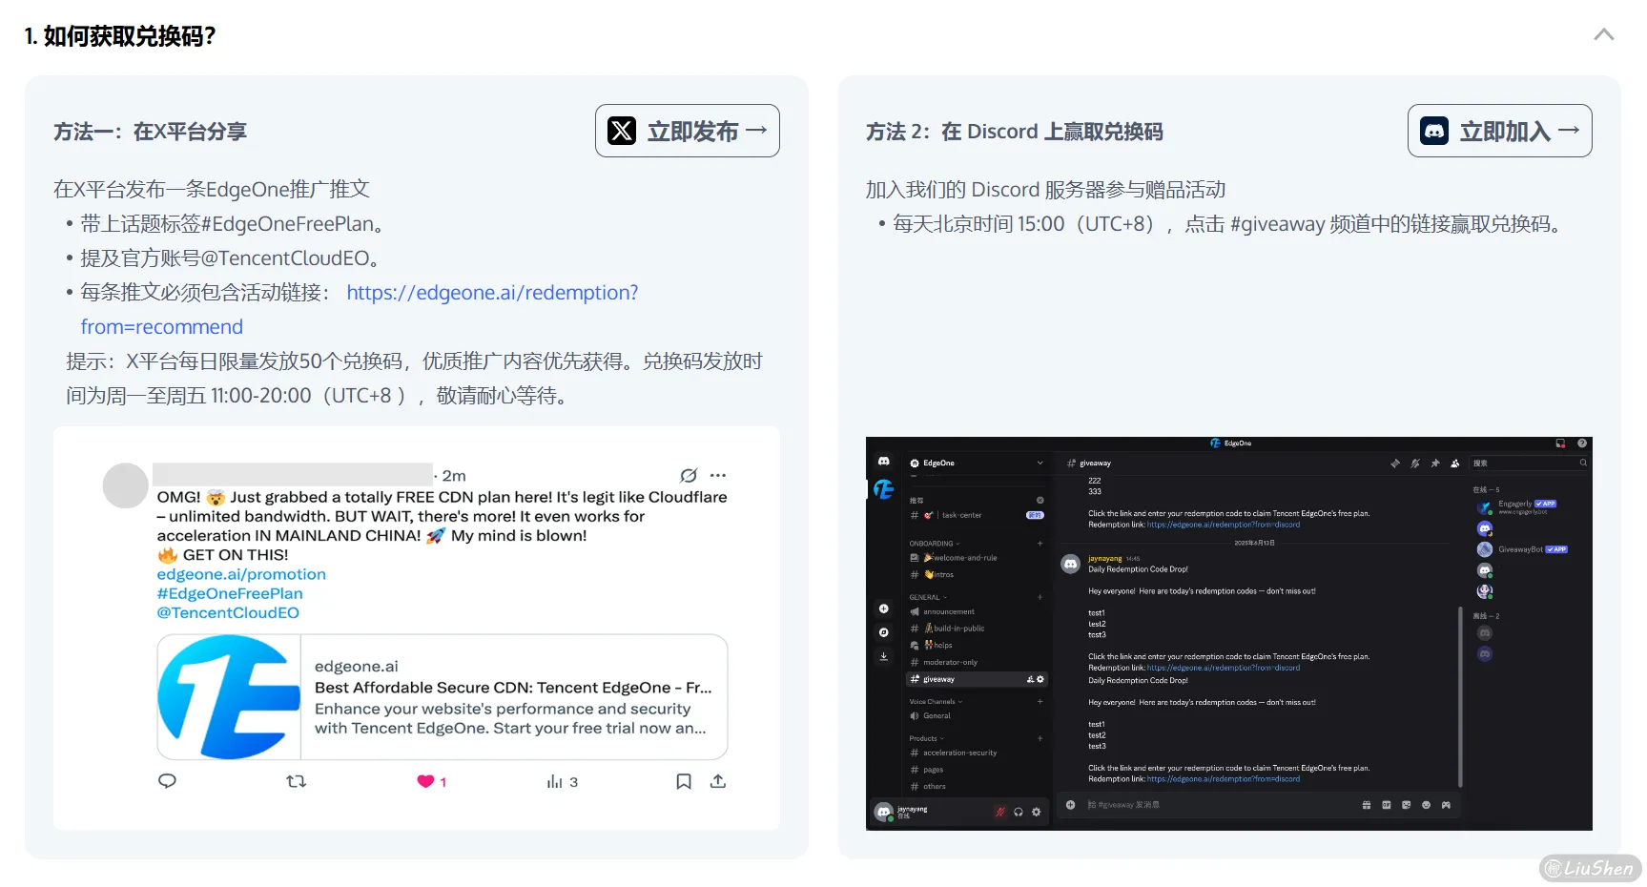Click the bookmark icon on the tweet

683,781
